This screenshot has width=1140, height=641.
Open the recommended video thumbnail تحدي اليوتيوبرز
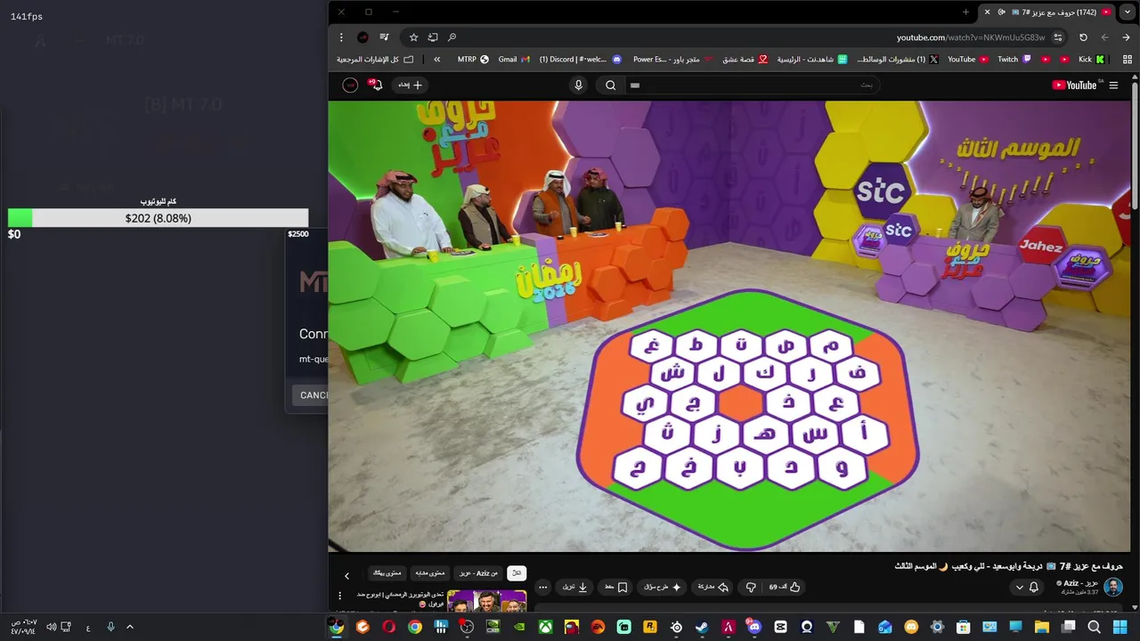click(486, 601)
